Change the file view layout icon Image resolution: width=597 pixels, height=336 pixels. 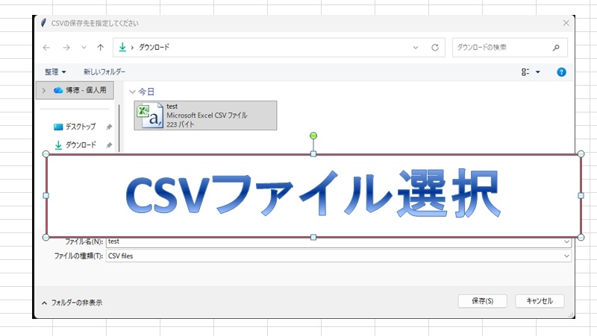click(x=525, y=72)
